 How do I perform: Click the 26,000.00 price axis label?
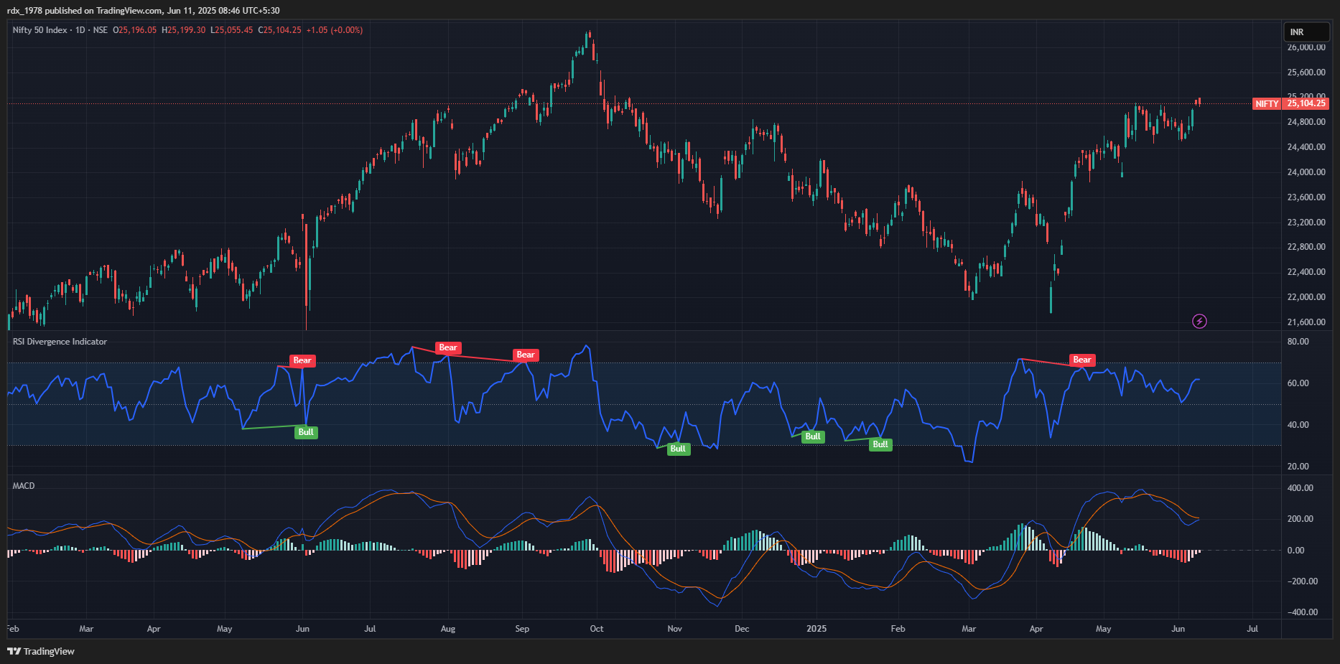pos(1306,47)
